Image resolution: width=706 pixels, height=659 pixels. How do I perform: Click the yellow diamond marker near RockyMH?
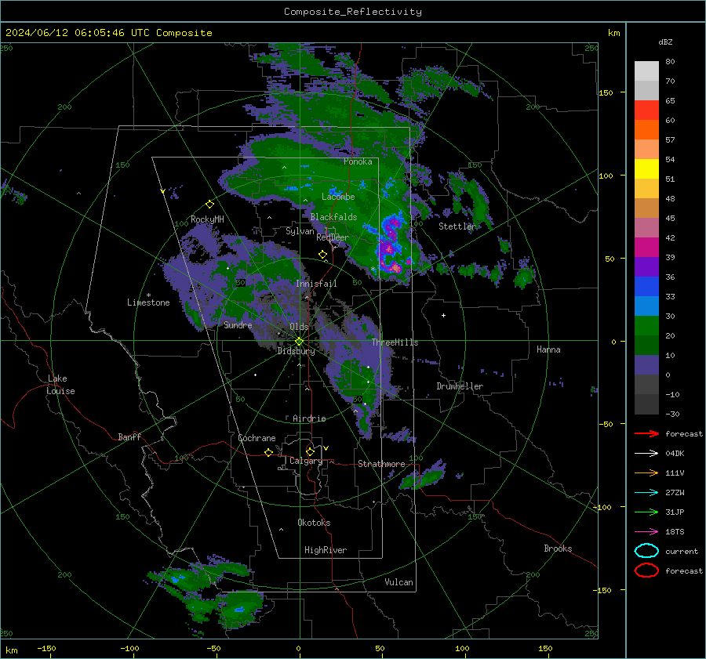tap(209, 205)
